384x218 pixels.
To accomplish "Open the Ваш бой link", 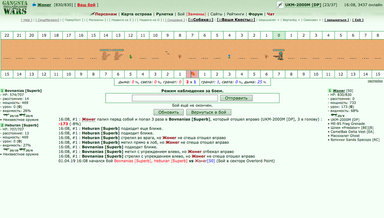I will tap(86, 5).
